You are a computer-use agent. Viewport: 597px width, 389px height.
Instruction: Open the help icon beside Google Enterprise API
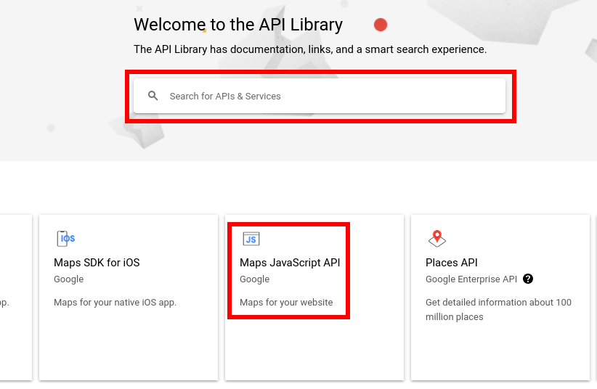(528, 279)
